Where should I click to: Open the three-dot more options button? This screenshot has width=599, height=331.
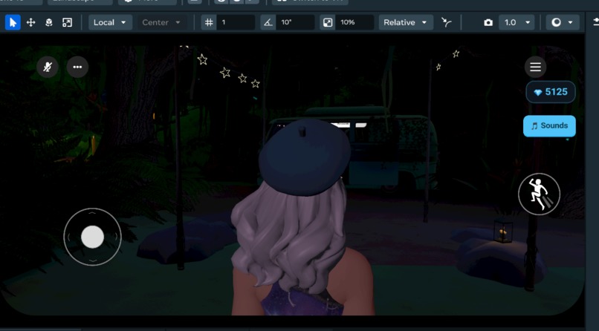coord(77,67)
